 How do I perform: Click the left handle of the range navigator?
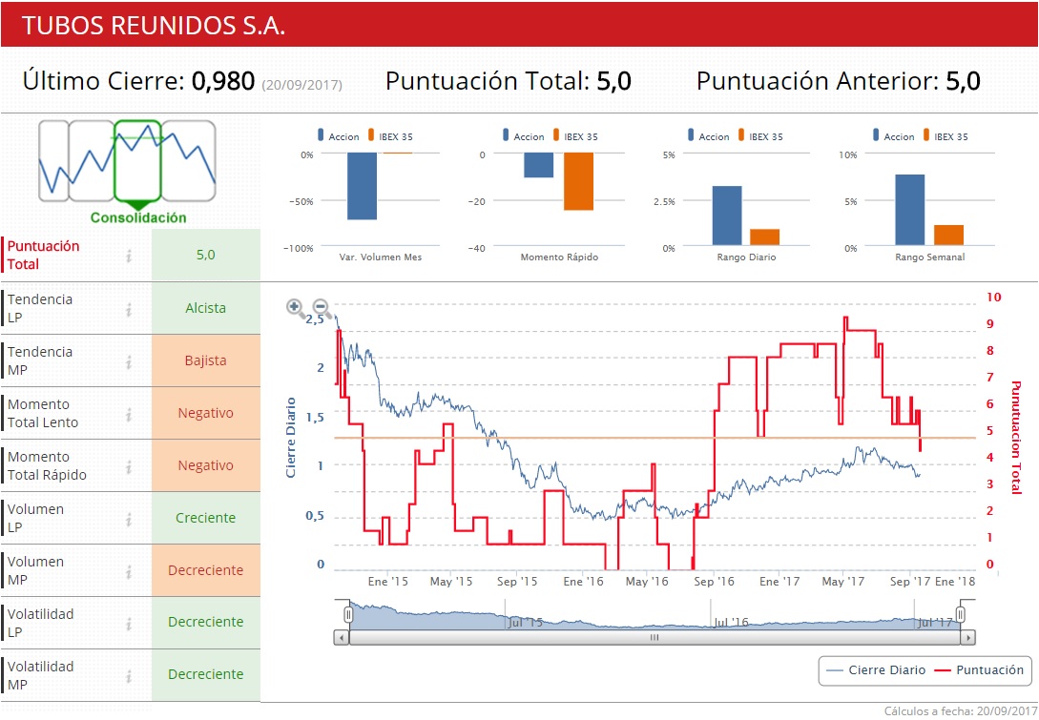tap(348, 615)
